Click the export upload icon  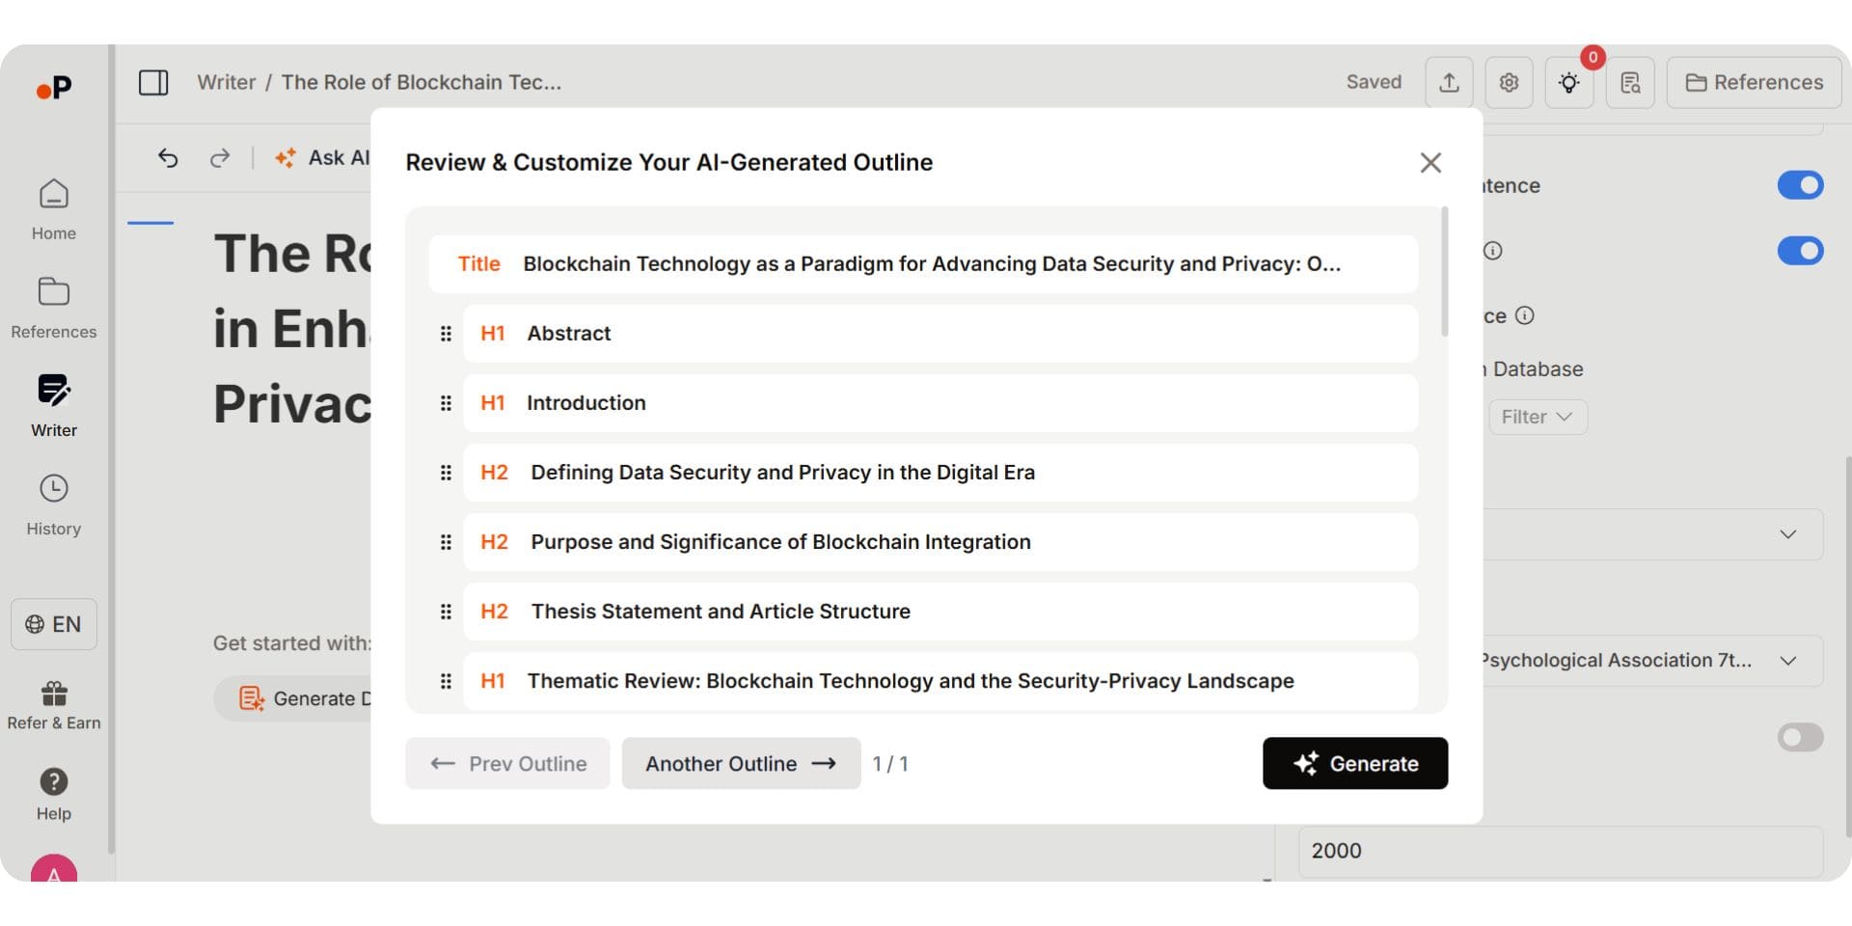click(1449, 83)
